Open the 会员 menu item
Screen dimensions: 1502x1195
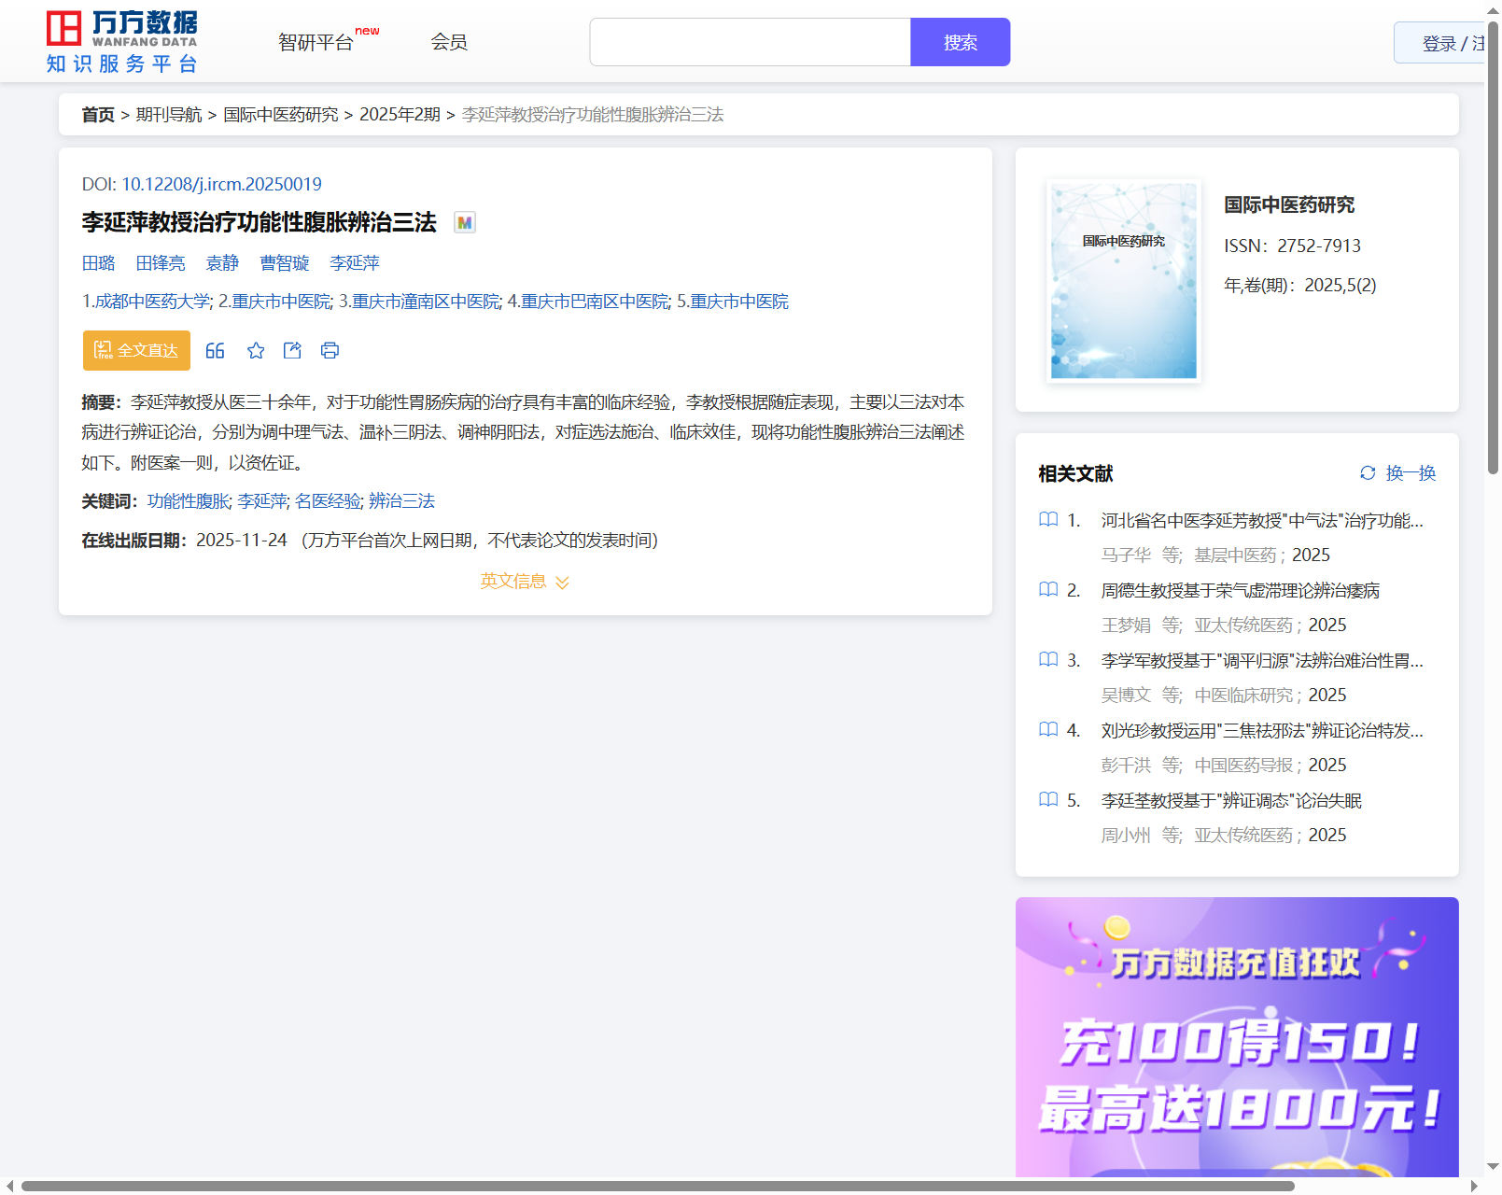click(449, 42)
